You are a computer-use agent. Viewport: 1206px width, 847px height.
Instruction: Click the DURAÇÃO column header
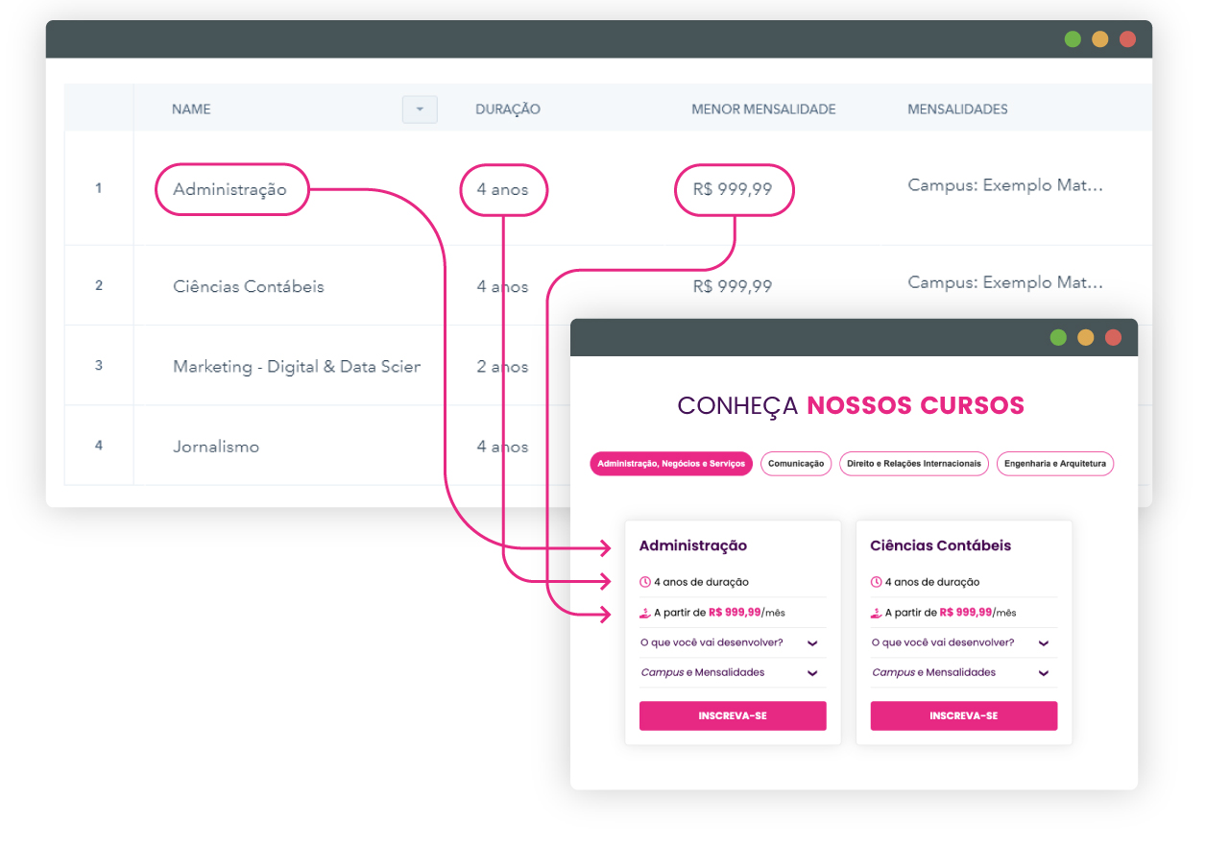(508, 109)
